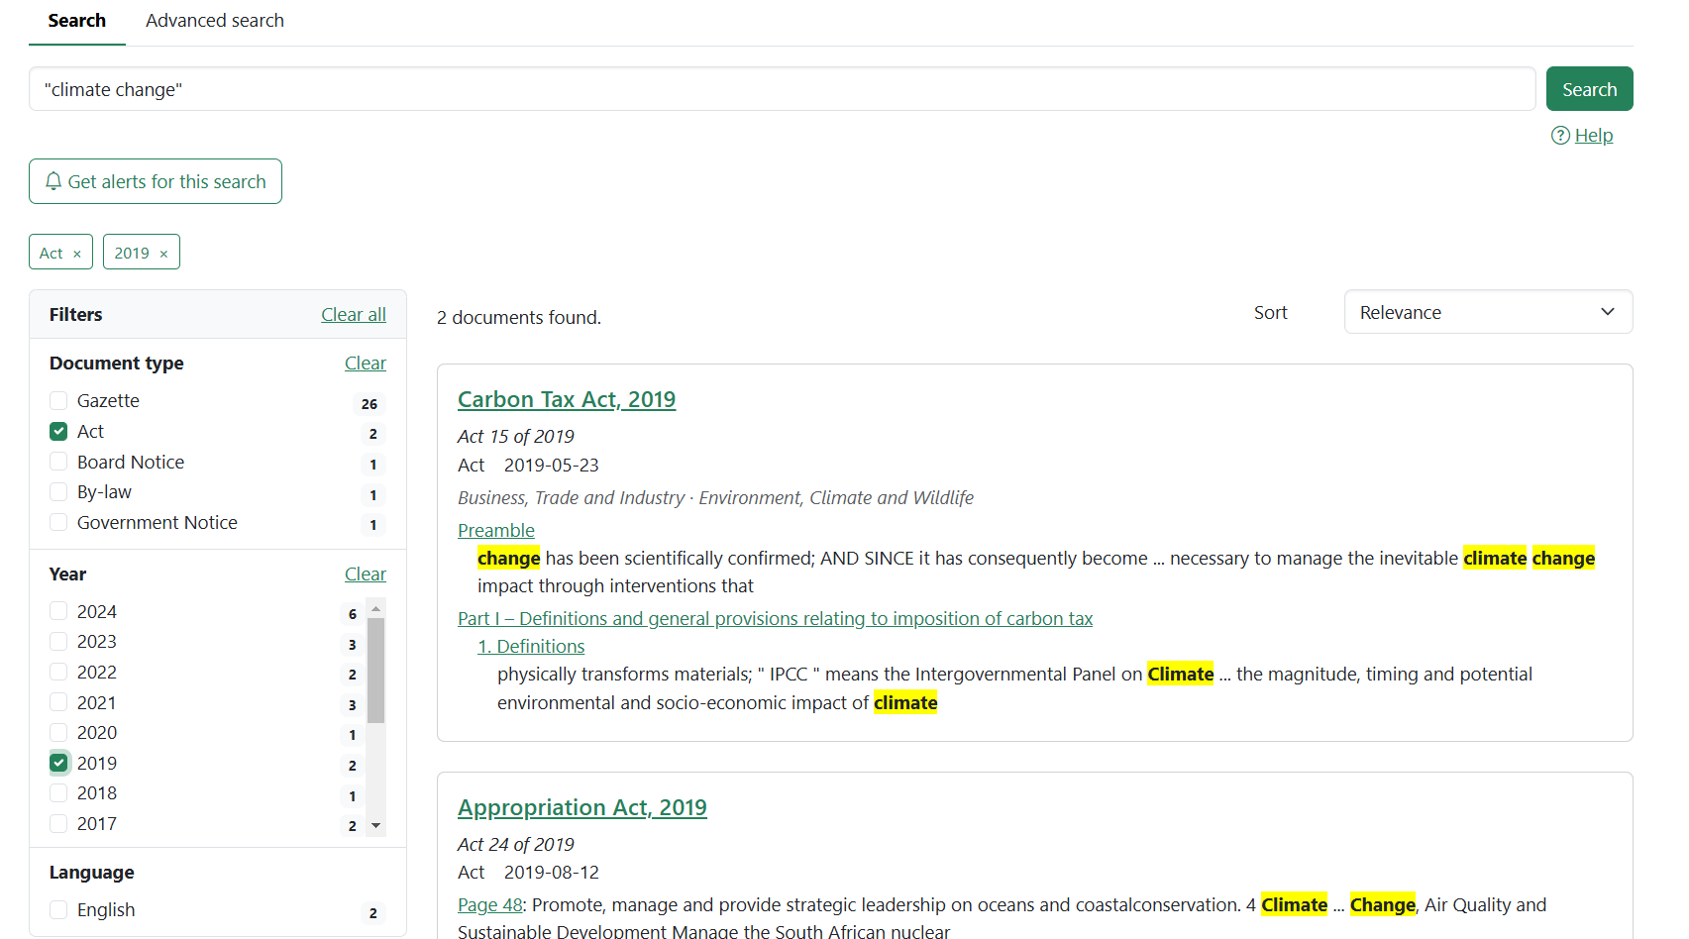Open the Carbon Tax Act, 2019 result
Screen dimensions: 1689x939
[x=566, y=399]
